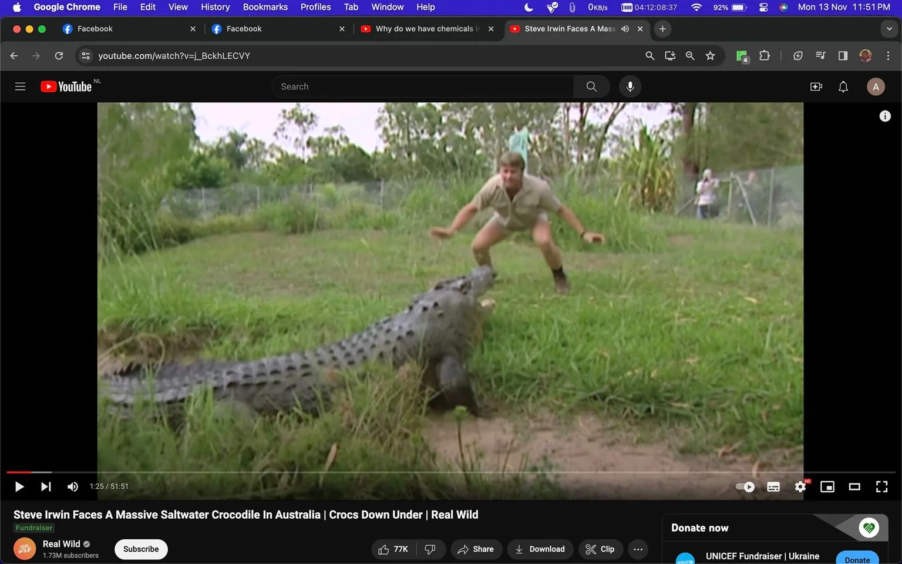902x564 pixels.
Task: Click Donate for the UNICEF Ukraine fundraiser
Action: click(x=857, y=559)
